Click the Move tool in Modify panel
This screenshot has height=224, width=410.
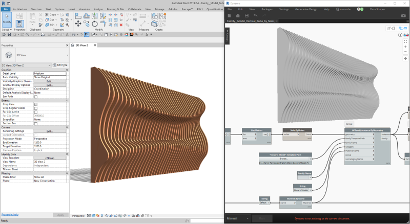tap(77, 24)
